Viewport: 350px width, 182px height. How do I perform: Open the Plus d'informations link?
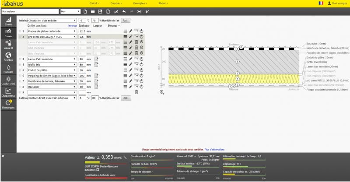pos(214,149)
